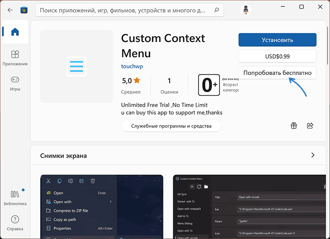Click the search magnifier icon
The image size is (330, 239).
216,10
